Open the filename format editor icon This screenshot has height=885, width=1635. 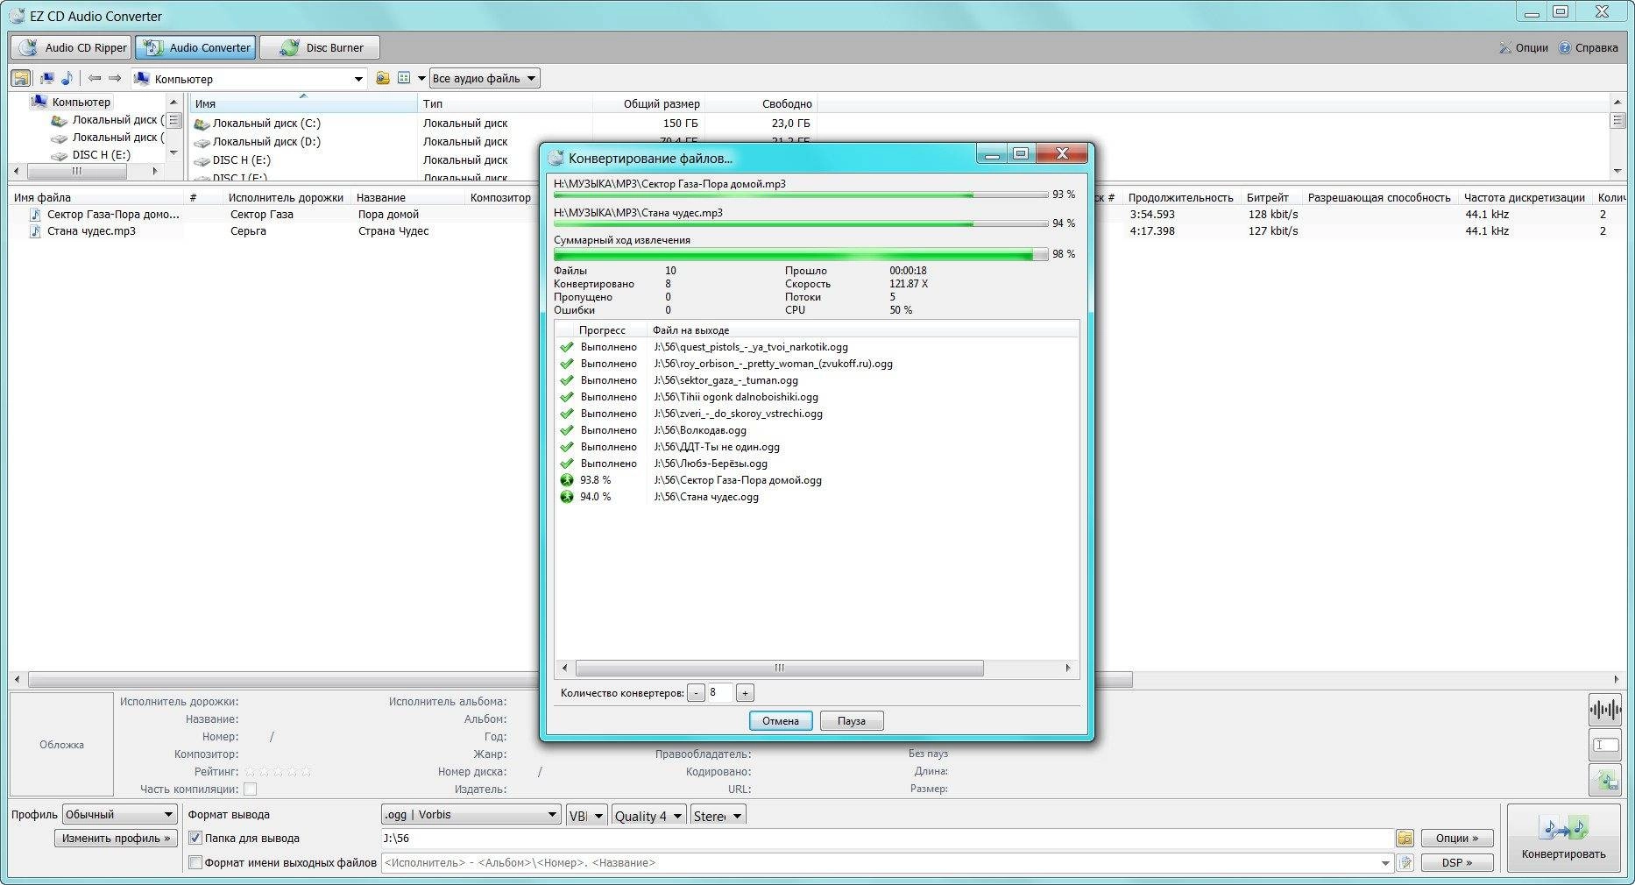pyautogui.click(x=1405, y=863)
